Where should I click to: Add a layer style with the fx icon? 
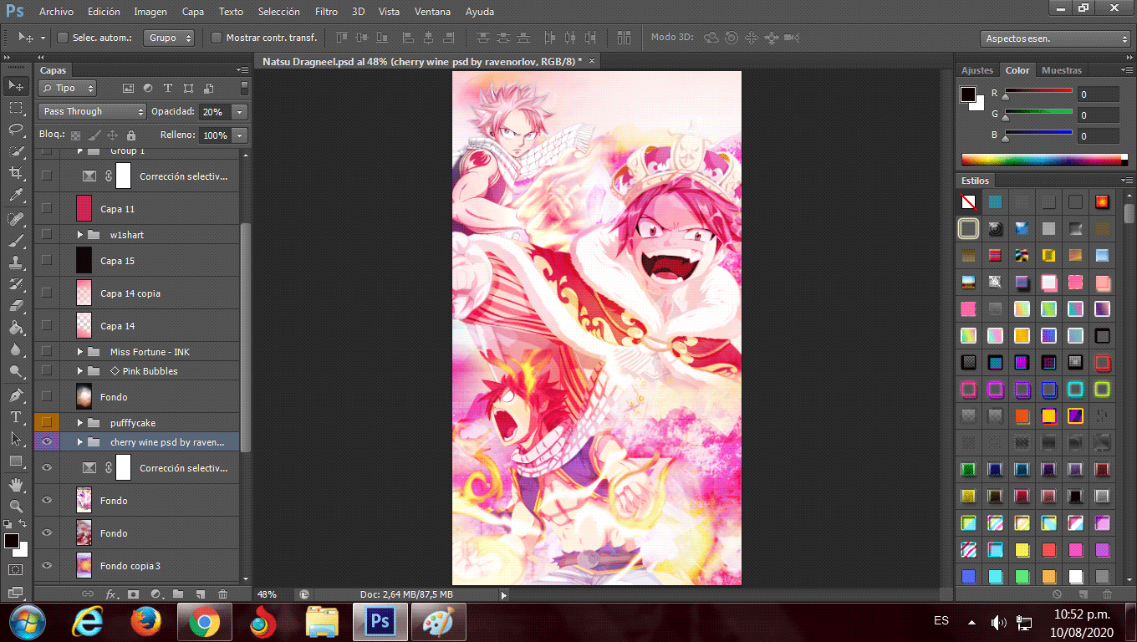point(111,594)
